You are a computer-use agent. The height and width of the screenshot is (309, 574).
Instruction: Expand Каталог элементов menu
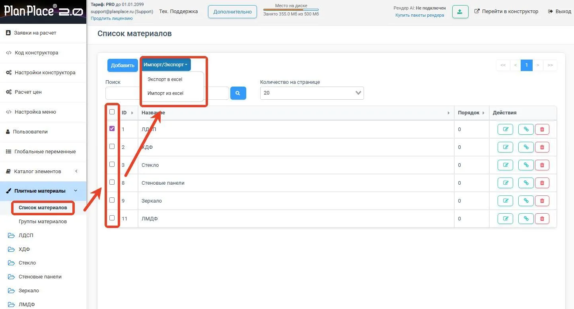43,172
